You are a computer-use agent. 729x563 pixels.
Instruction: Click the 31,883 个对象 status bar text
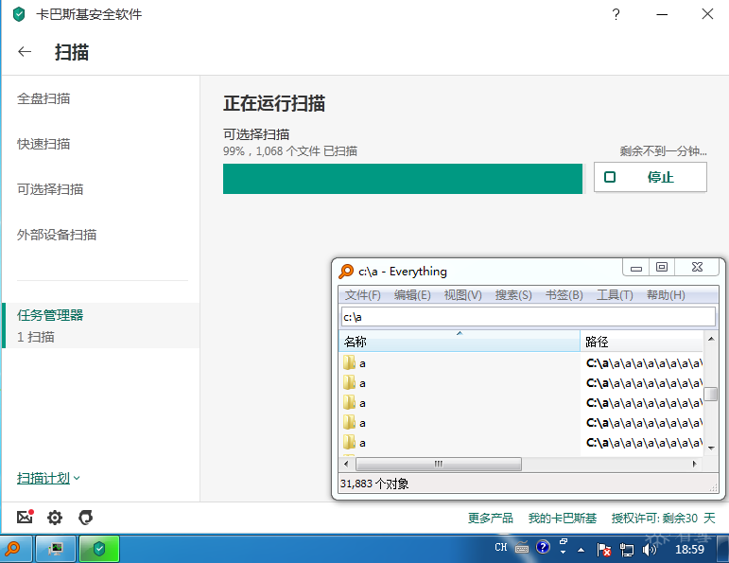coord(374,484)
